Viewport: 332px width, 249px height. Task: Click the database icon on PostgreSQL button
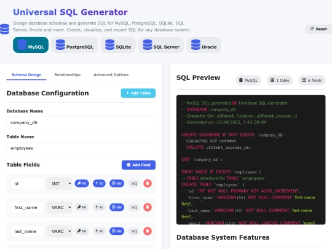60,45
